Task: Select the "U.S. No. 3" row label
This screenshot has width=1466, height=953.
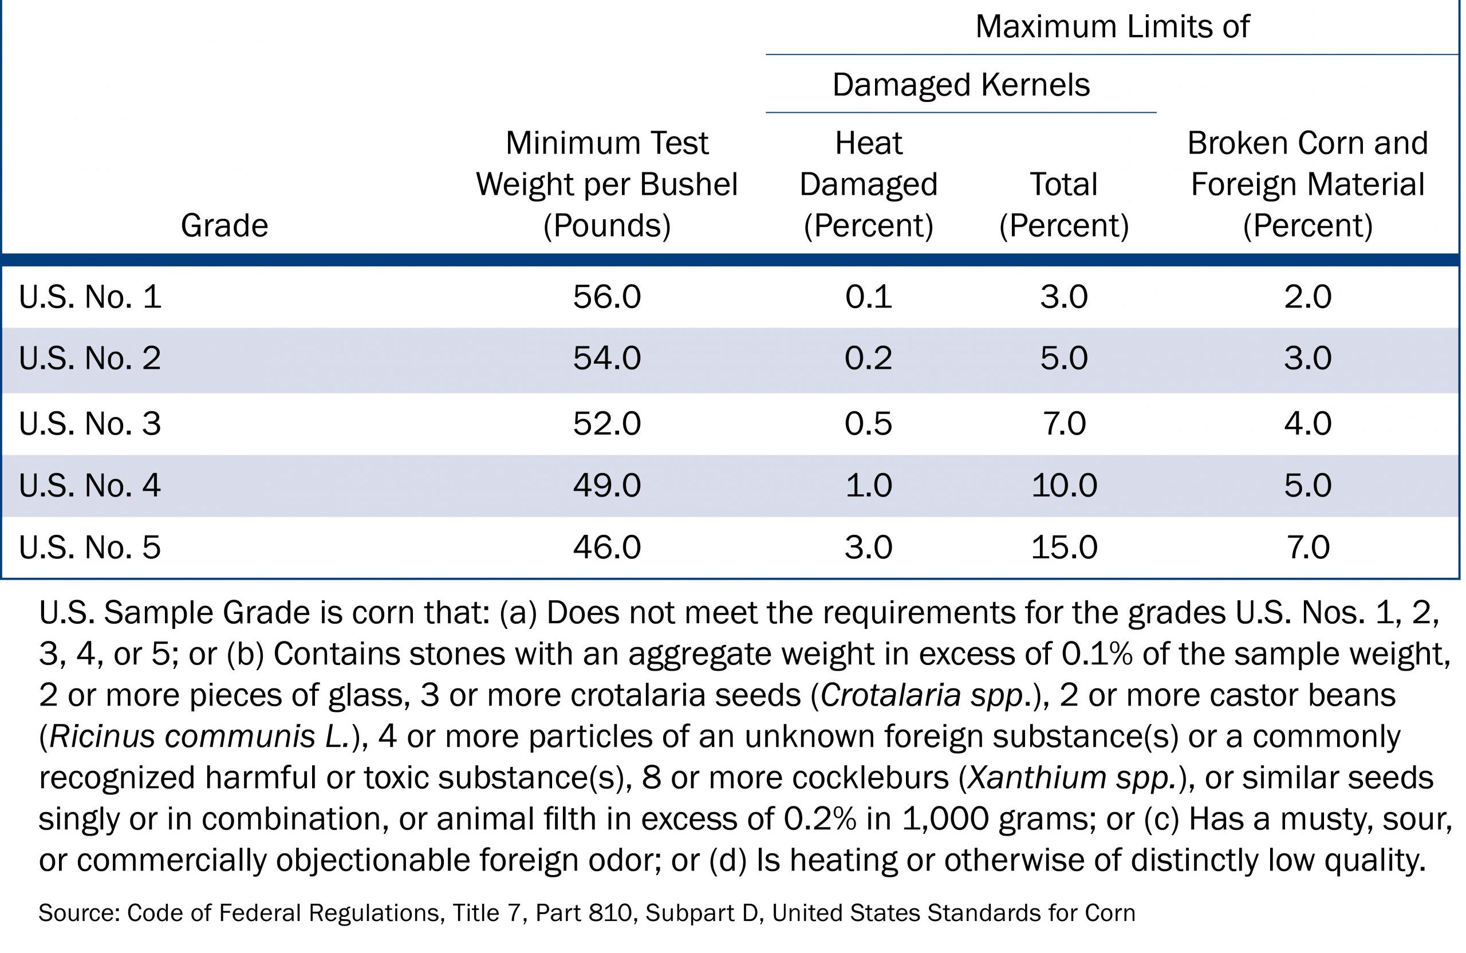Action: [90, 424]
